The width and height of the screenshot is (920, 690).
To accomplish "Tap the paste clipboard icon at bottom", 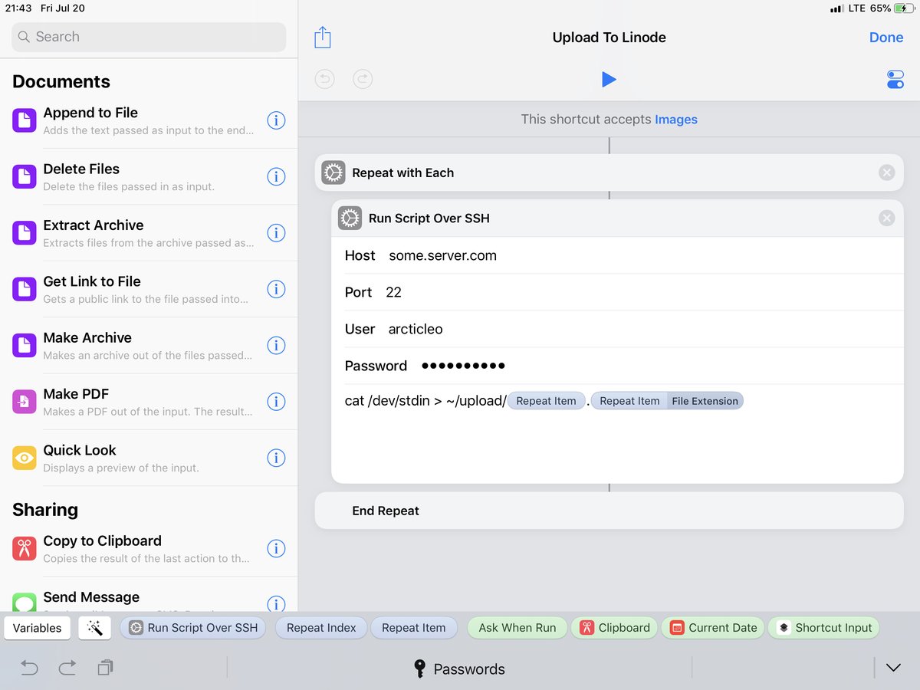I will point(106,669).
